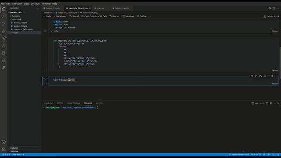Restart the notebook kernel

[114, 16]
